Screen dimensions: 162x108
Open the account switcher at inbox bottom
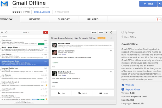[x=24, y=102]
